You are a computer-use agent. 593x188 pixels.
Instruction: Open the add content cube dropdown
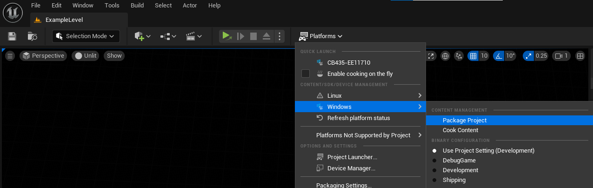(142, 36)
